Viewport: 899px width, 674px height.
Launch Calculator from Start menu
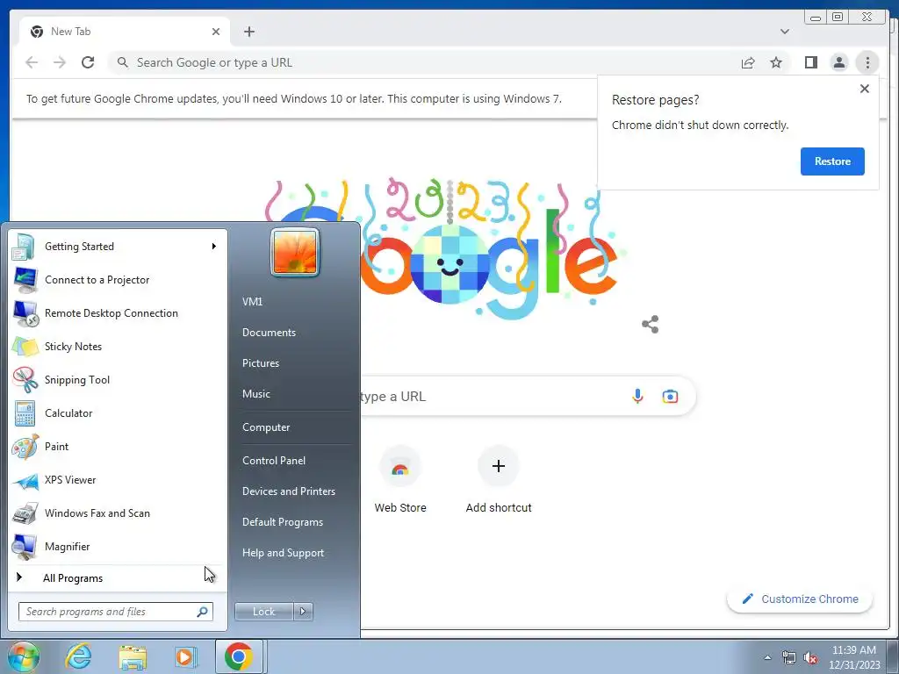119,412
